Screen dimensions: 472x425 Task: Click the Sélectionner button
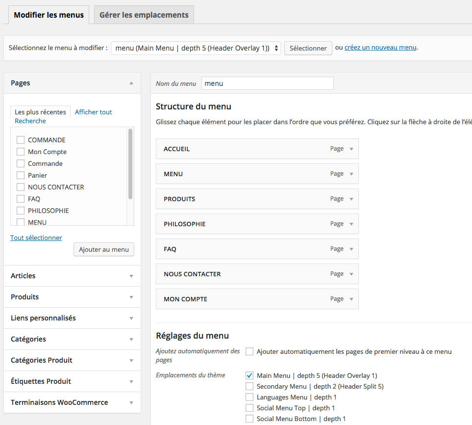308,48
